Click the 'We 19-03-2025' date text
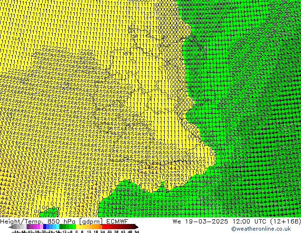The width and height of the screenshot is (301, 233). tap(200, 222)
